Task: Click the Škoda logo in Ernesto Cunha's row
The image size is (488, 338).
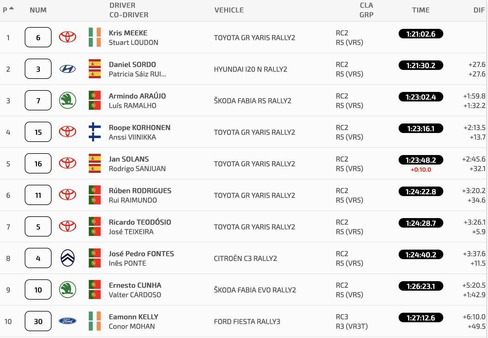Action: click(68, 290)
